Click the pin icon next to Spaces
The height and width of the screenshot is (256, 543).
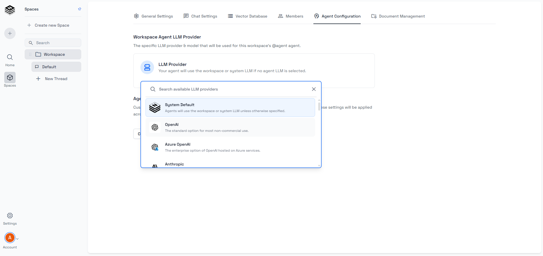[80, 9]
